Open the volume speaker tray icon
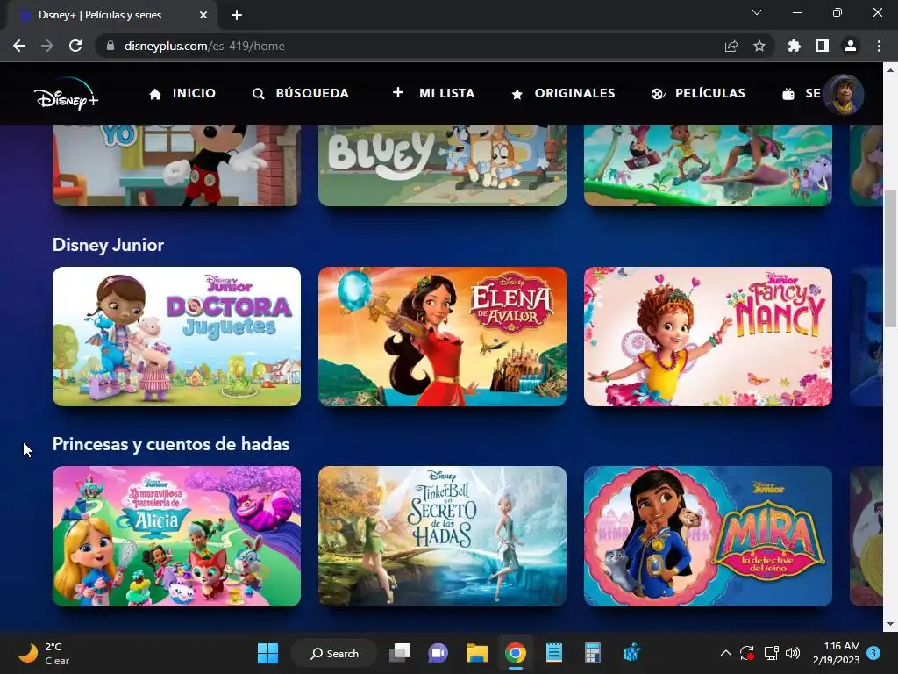The width and height of the screenshot is (898, 674). 793,653
